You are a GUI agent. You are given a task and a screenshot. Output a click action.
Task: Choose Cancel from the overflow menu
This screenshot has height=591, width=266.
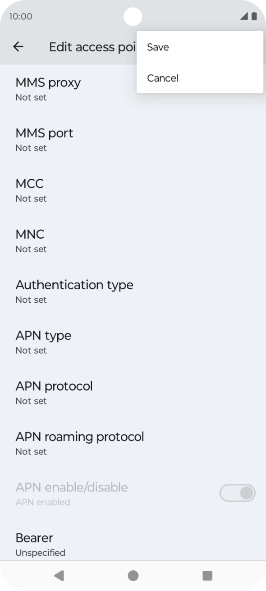click(200, 78)
